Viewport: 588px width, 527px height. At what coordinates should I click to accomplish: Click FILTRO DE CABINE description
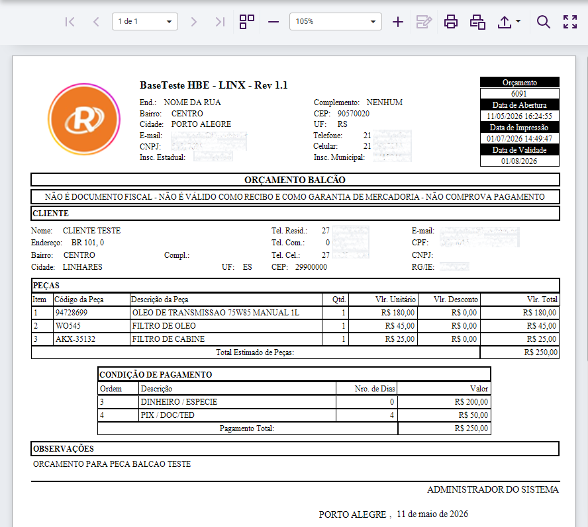[168, 339]
